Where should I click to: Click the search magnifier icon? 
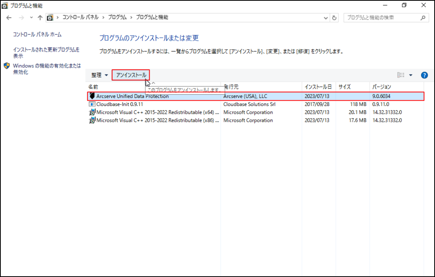point(423,18)
